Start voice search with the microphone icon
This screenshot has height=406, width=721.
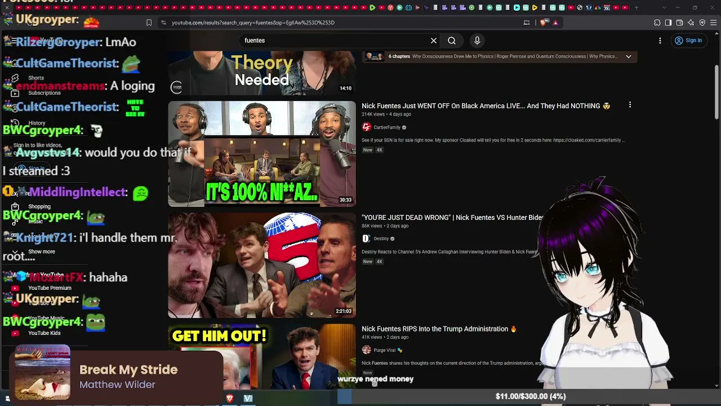[x=477, y=41]
